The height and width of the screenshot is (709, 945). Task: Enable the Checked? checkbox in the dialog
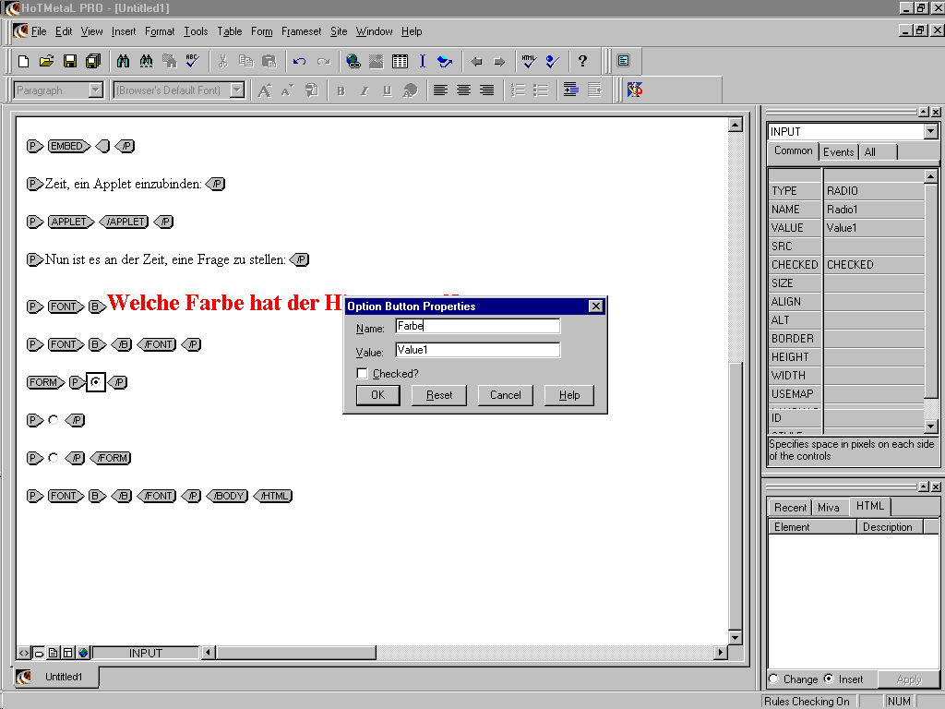click(363, 374)
